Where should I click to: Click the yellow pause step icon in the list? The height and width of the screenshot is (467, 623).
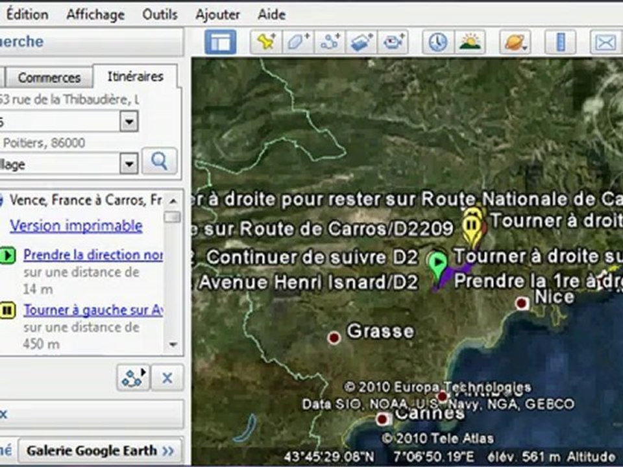pos(7,311)
